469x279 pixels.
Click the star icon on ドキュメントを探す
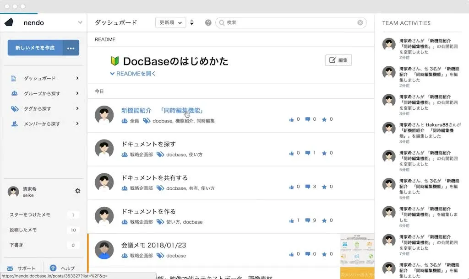tap(324, 153)
